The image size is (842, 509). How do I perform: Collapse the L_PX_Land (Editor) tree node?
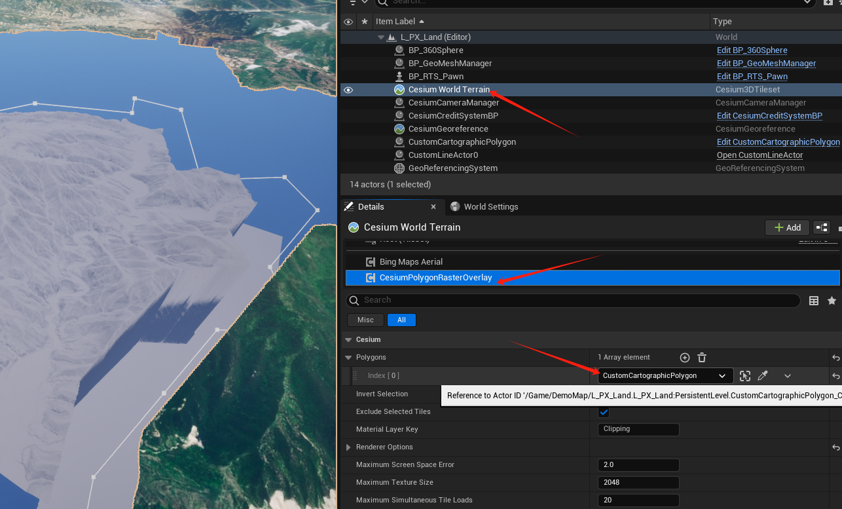pyautogui.click(x=381, y=37)
